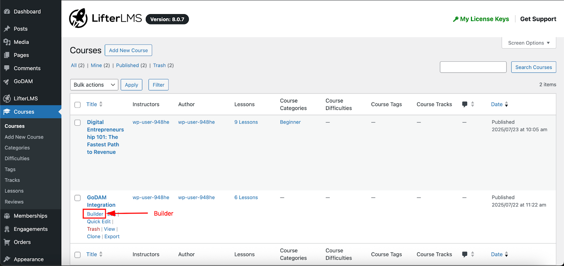Click the comments bubble column header icon
The height and width of the screenshot is (266, 564).
click(465, 104)
